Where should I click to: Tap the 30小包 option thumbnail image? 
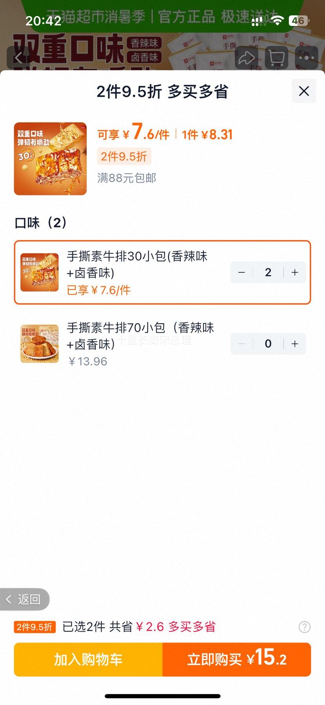click(x=39, y=272)
